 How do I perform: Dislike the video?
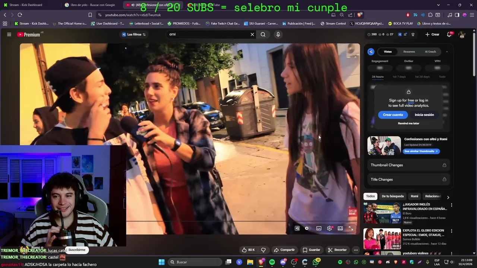click(x=263, y=250)
